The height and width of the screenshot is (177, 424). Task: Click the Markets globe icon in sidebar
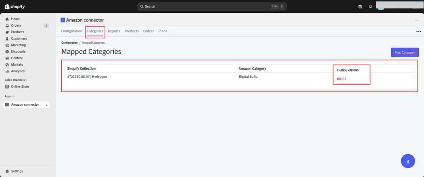(7, 65)
